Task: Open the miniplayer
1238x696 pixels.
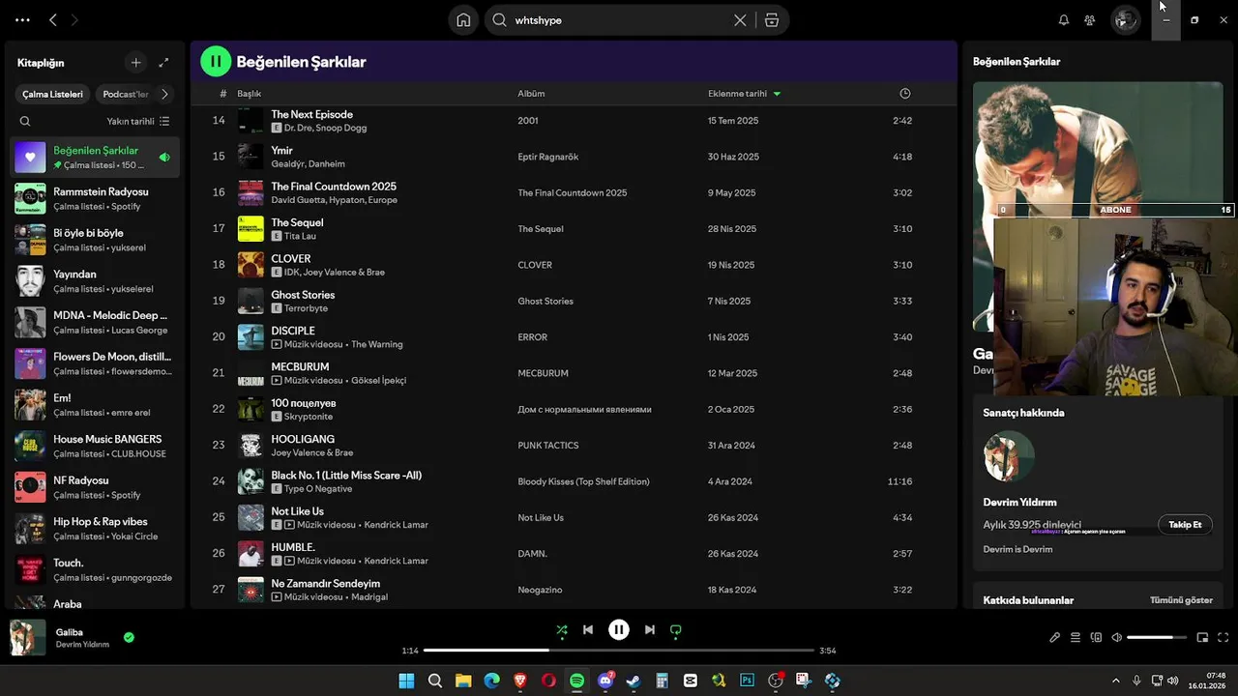Action: [1202, 637]
